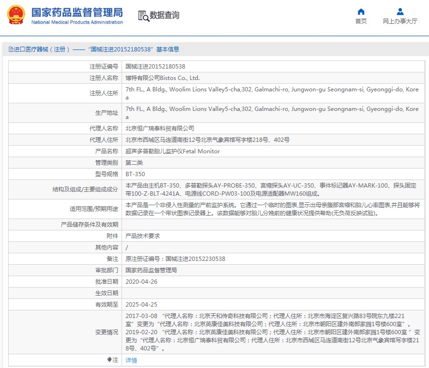Click the 注册人住所 row label
This screenshot has width=429, height=368.
(104, 93)
